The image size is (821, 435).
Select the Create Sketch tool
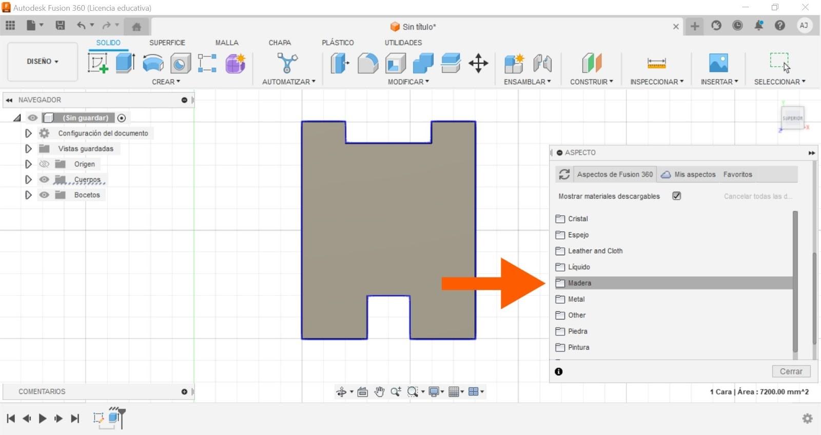[98, 63]
